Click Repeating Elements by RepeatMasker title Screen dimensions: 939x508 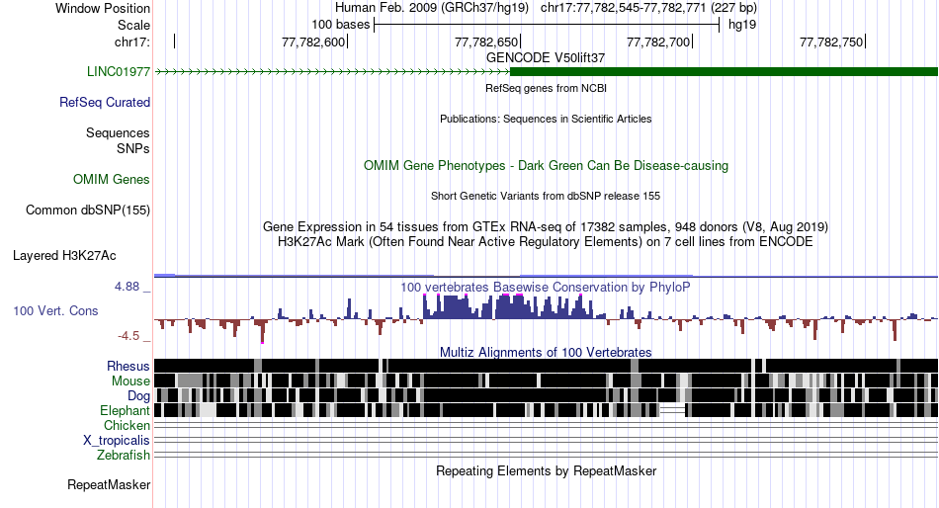click(x=547, y=470)
